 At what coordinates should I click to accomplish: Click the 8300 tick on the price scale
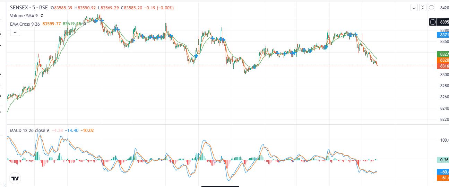click(444, 75)
